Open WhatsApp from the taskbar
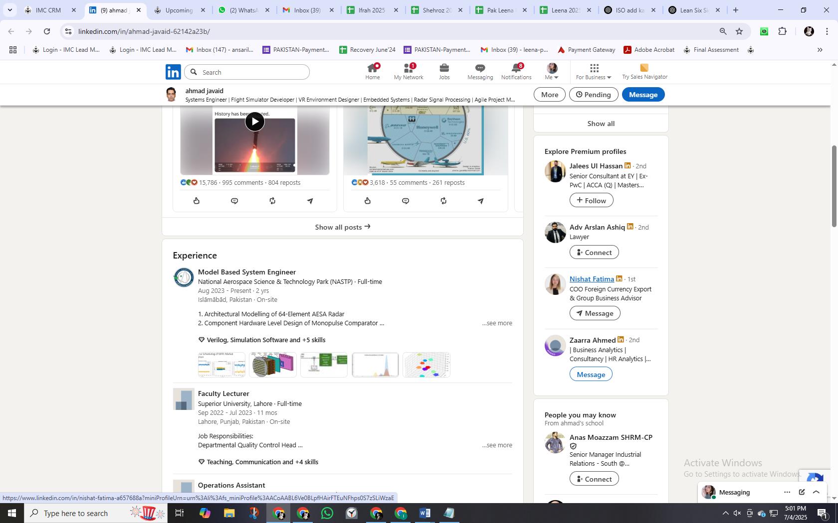Viewport: 838px width, 523px height. click(327, 513)
